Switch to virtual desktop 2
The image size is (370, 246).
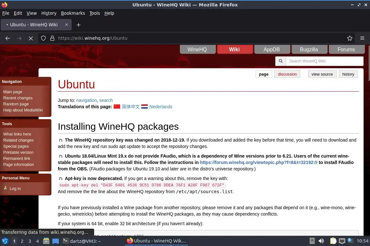(22, 241)
